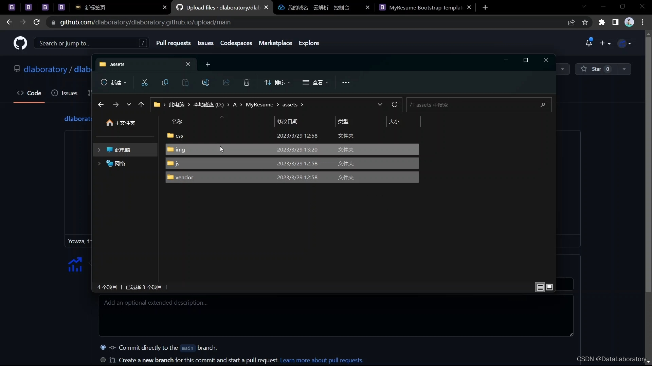Click the Explorer toolbar three-dots more options
This screenshot has width=652, height=366.
pos(346,82)
